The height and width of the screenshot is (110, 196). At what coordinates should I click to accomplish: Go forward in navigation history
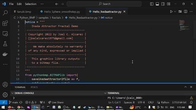click(62, 4)
